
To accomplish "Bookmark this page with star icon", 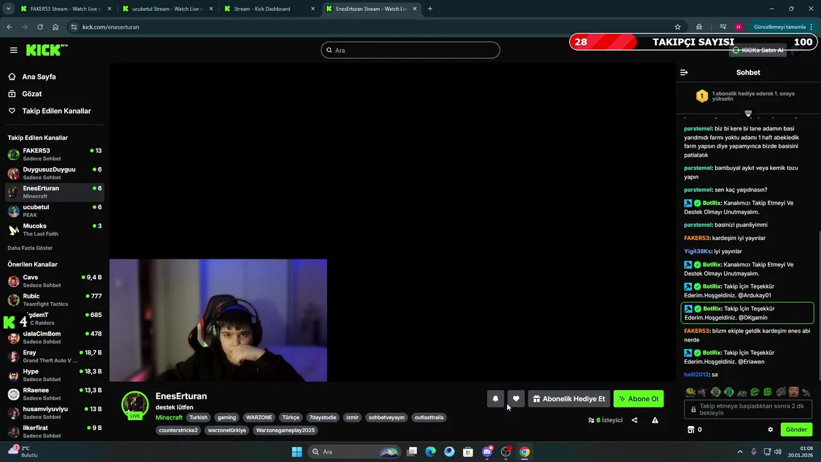I will point(677,27).
